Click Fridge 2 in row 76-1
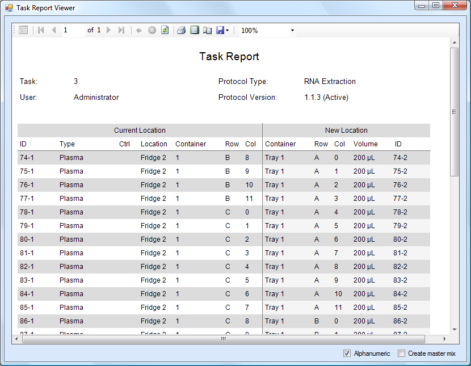The width and height of the screenshot is (471, 366). click(x=153, y=185)
